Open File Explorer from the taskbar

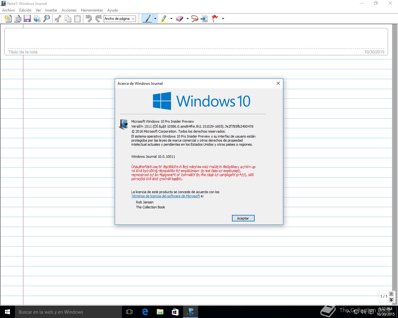[x=160, y=312]
